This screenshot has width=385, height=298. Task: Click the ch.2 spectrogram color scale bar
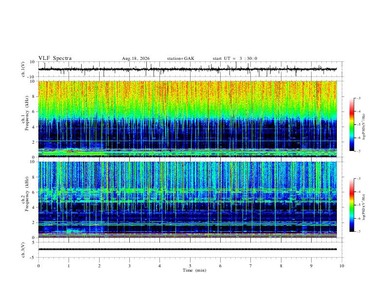click(351, 205)
